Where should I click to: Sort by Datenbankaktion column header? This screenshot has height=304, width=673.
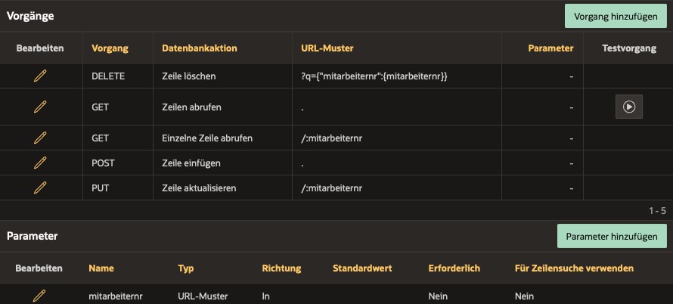(x=199, y=48)
